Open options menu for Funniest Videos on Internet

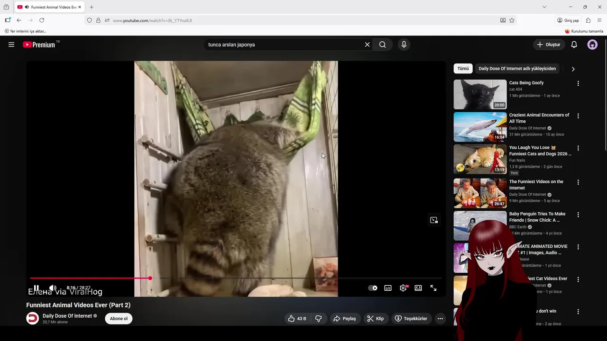578,182
